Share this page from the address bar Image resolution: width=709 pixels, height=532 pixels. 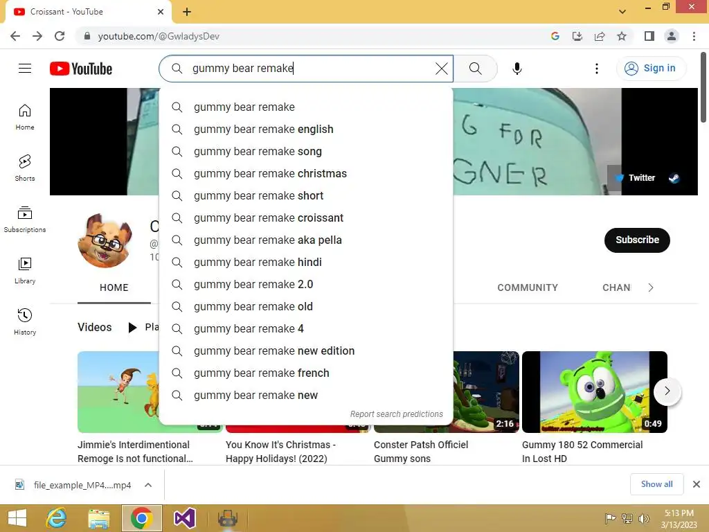[x=600, y=36]
